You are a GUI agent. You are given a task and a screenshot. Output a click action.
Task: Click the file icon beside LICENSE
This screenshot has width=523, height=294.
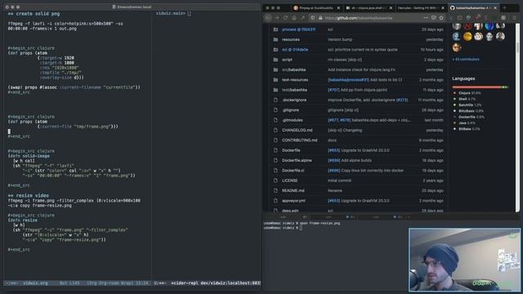coord(275,180)
